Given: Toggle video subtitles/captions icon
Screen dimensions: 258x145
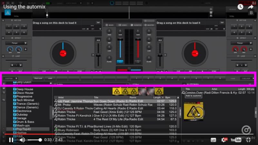Looking at the screenshot, I should pos(213,140).
